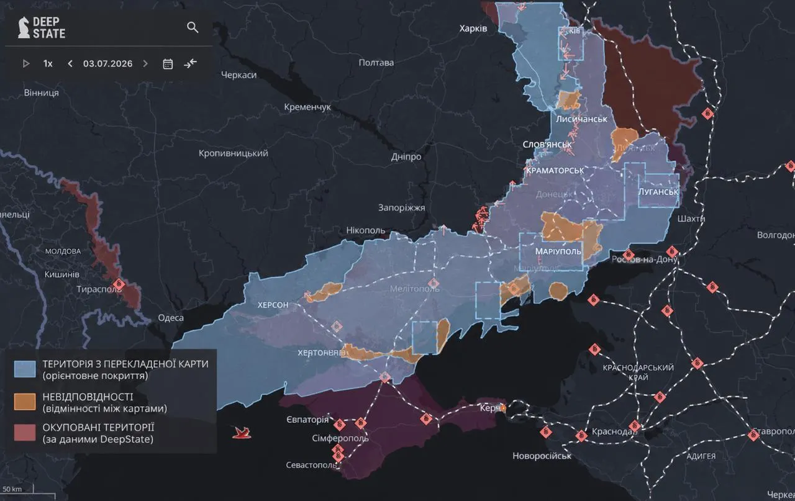Screen dimensions: 795x501
Task: Click the red marker at Ставрополь
Action: [754, 435]
